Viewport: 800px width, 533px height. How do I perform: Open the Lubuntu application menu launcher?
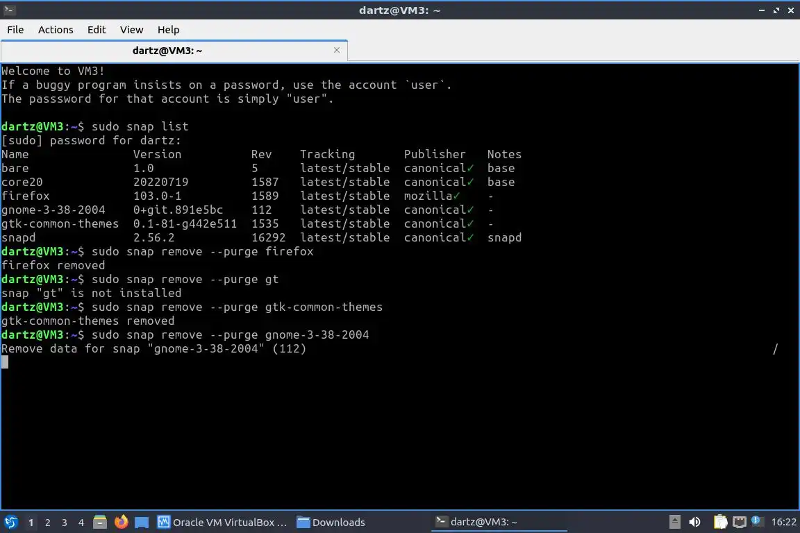(11, 523)
